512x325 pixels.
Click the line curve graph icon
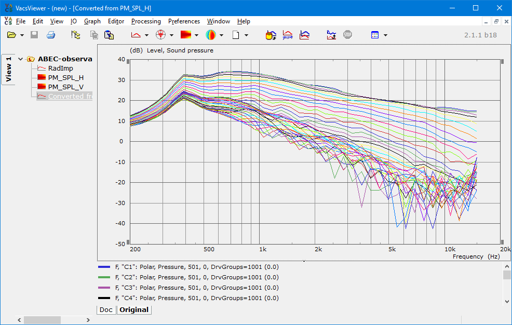[136, 35]
